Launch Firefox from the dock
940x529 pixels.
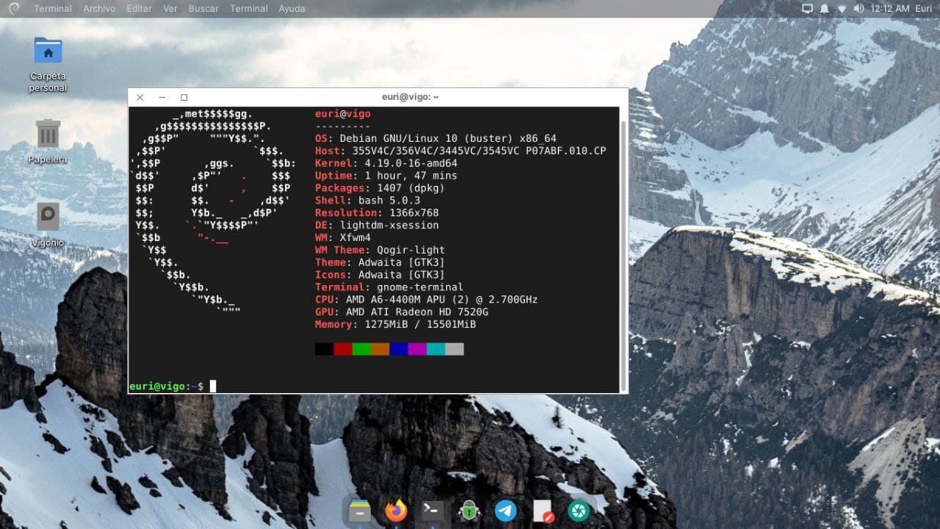coord(396,511)
